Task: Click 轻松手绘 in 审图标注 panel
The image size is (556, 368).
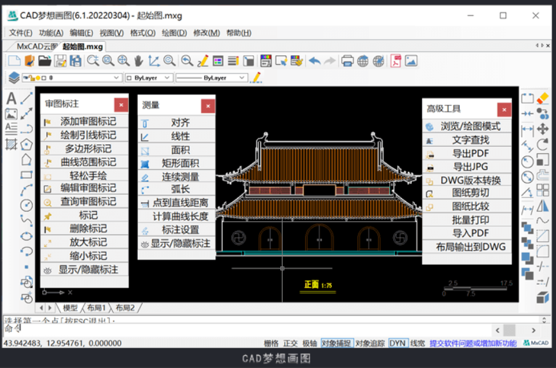Action: (85, 176)
